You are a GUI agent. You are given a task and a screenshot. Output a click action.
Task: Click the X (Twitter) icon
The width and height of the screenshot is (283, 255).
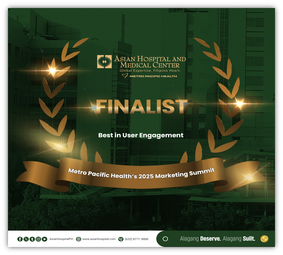[x=26, y=239]
